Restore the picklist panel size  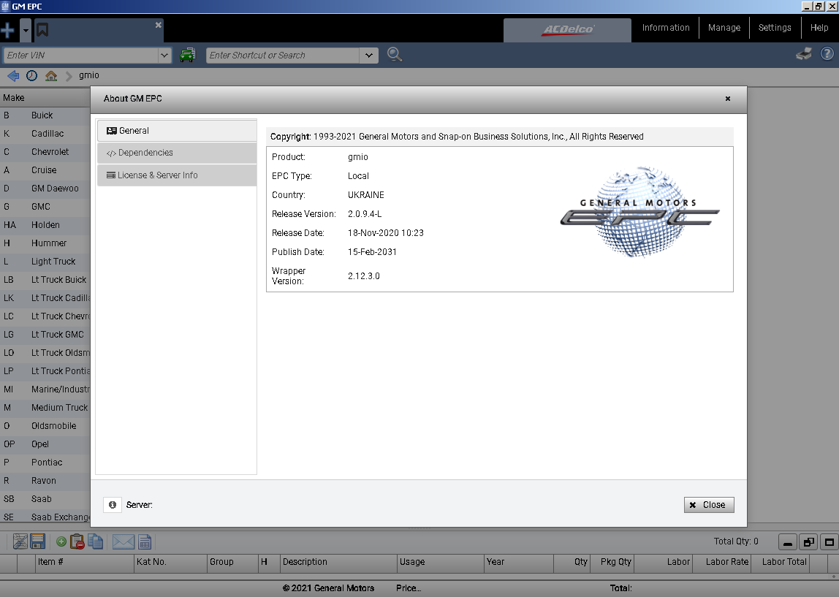[808, 542]
